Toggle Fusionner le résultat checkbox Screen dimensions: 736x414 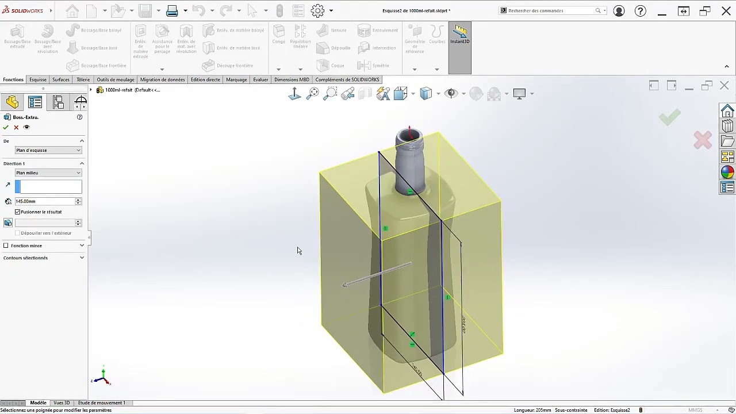pyautogui.click(x=18, y=212)
